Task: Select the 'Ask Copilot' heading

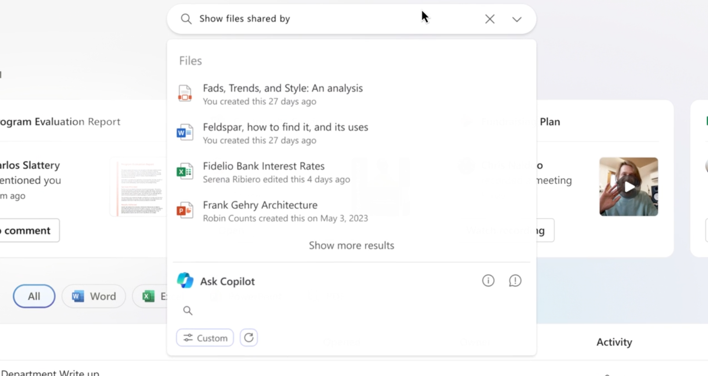Action: pyautogui.click(x=227, y=281)
